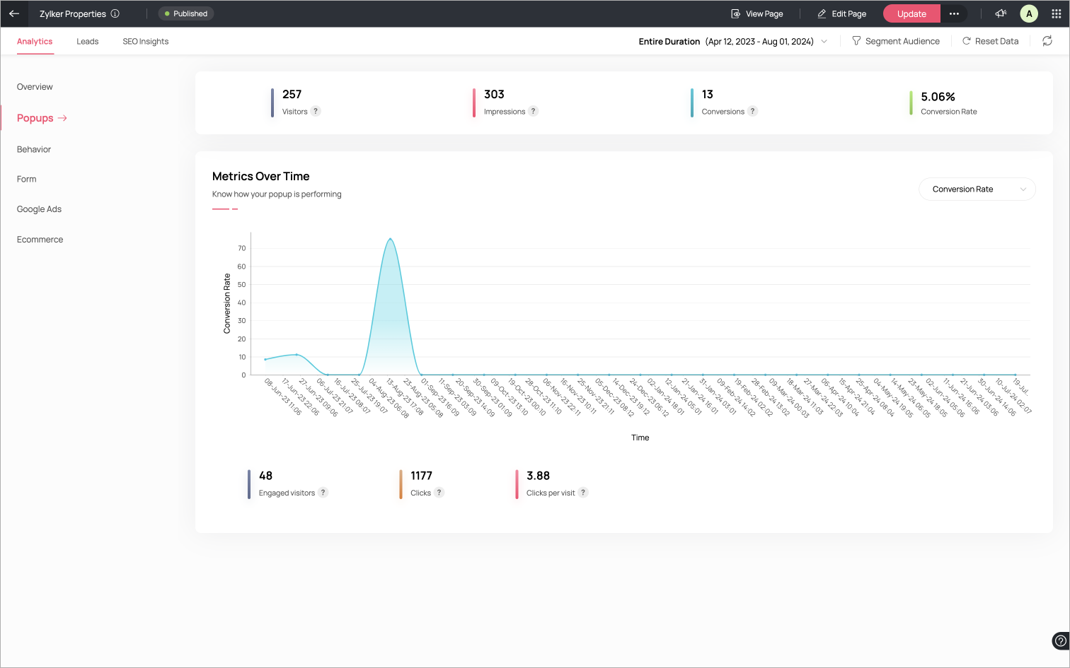Screen dimensions: 1070x668
Task: Click the Segment Audience button
Action: pyautogui.click(x=895, y=42)
